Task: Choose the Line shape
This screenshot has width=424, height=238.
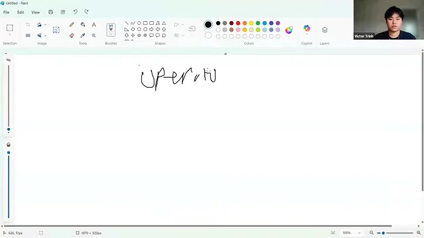Action: pyautogui.click(x=127, y=23)
